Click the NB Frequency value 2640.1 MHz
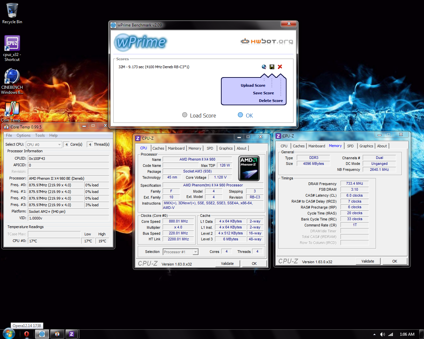The height and width of the screenshot is (339, 424). (x=379, y=169)
